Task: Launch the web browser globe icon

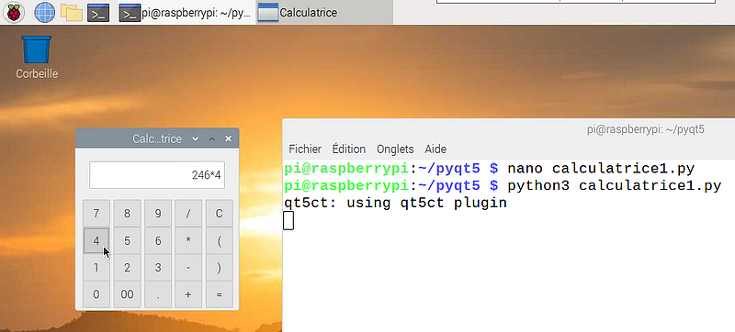Action: (44, 12)
